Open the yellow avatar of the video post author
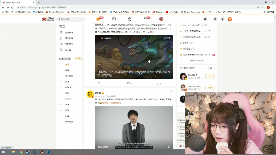 pos(90,94)
